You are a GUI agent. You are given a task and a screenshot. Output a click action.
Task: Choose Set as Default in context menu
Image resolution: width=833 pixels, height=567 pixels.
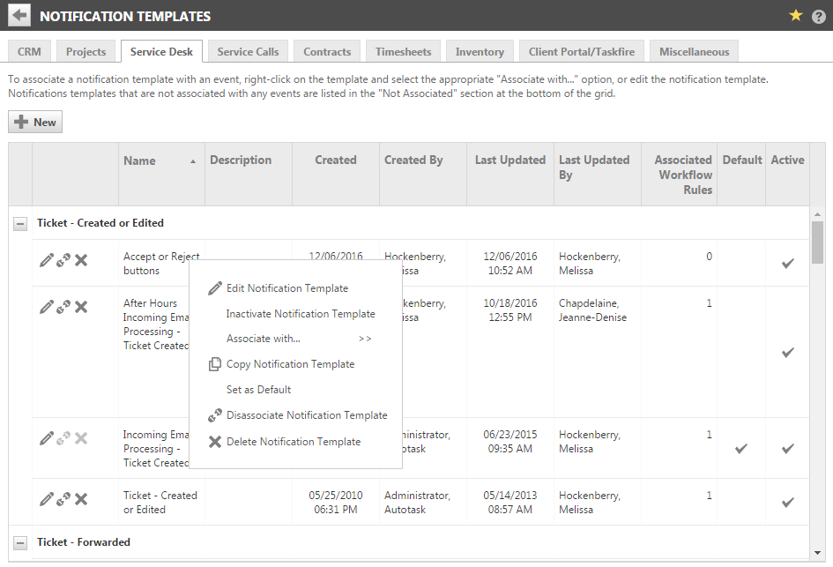(258, 390)
